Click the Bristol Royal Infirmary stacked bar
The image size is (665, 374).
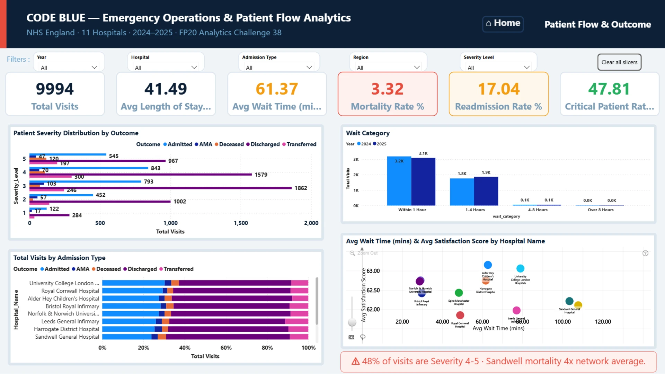point(205,306)
